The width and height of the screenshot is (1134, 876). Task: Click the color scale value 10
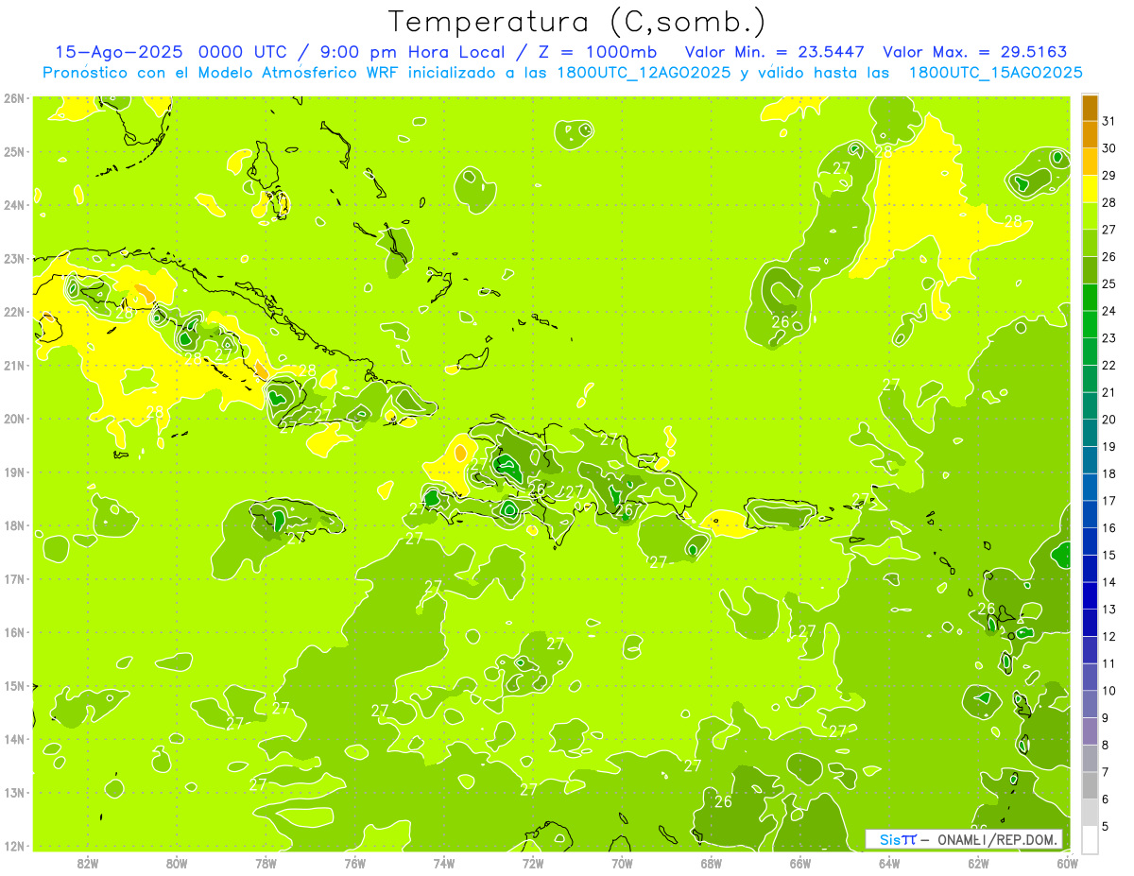[1109, 691]
